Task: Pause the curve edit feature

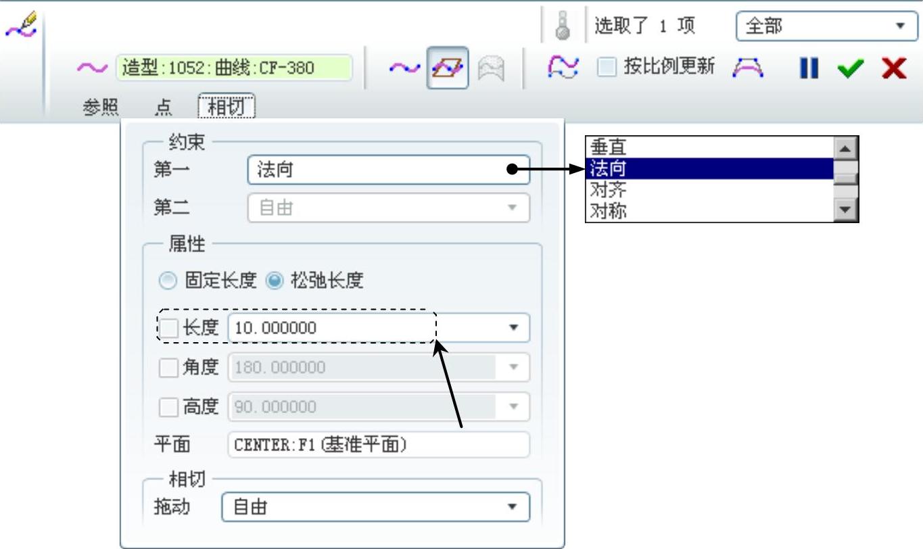Action: pyautogui.click(x=809, y=68)
